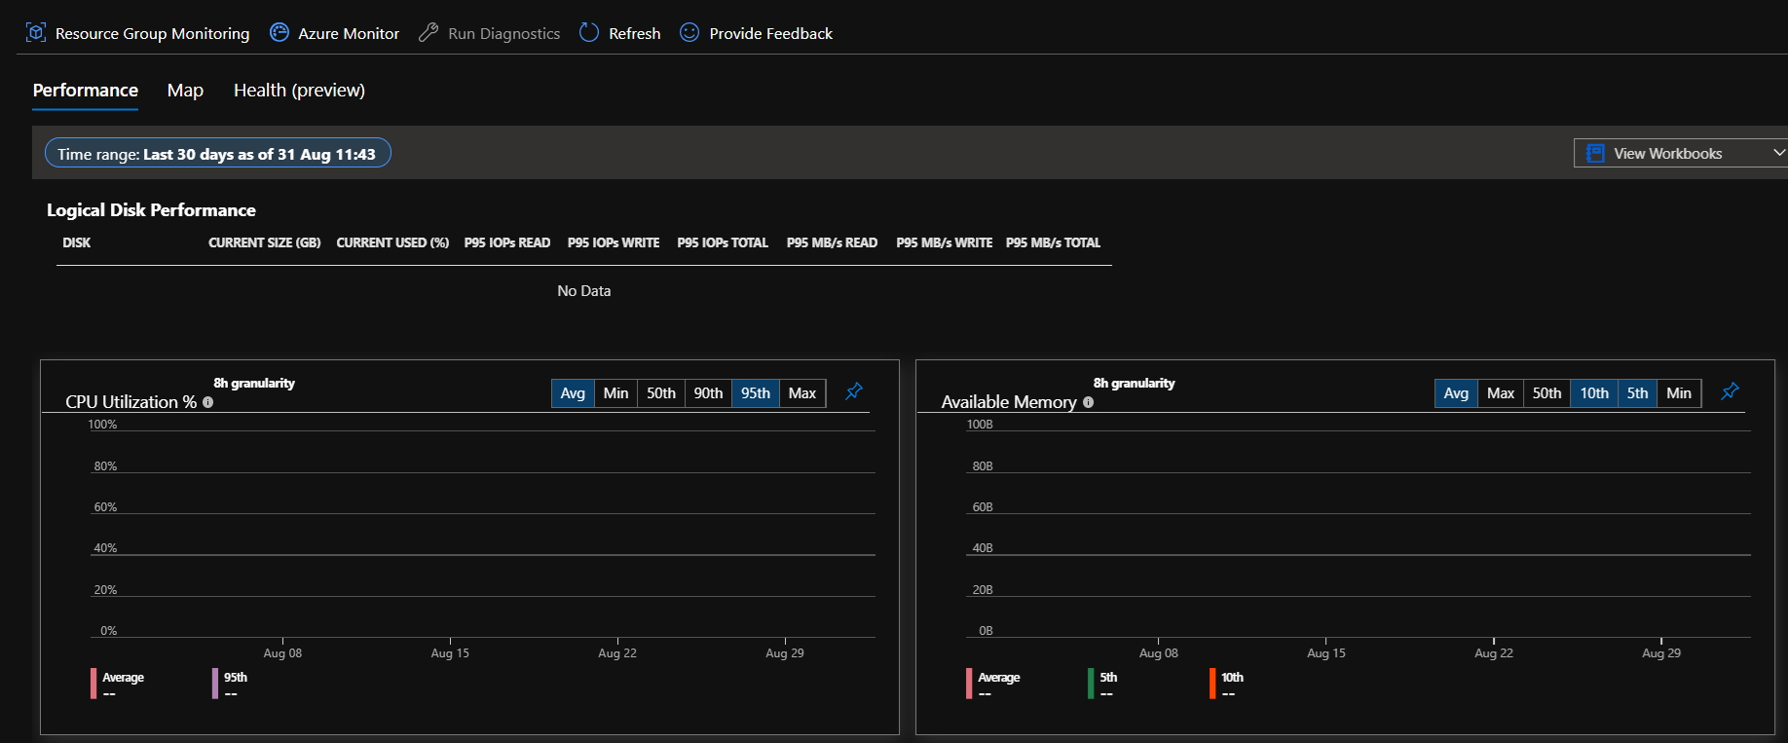
Task: Click the Aug 22 tick on Memory chart
Action: click(x=1494, y=653)
